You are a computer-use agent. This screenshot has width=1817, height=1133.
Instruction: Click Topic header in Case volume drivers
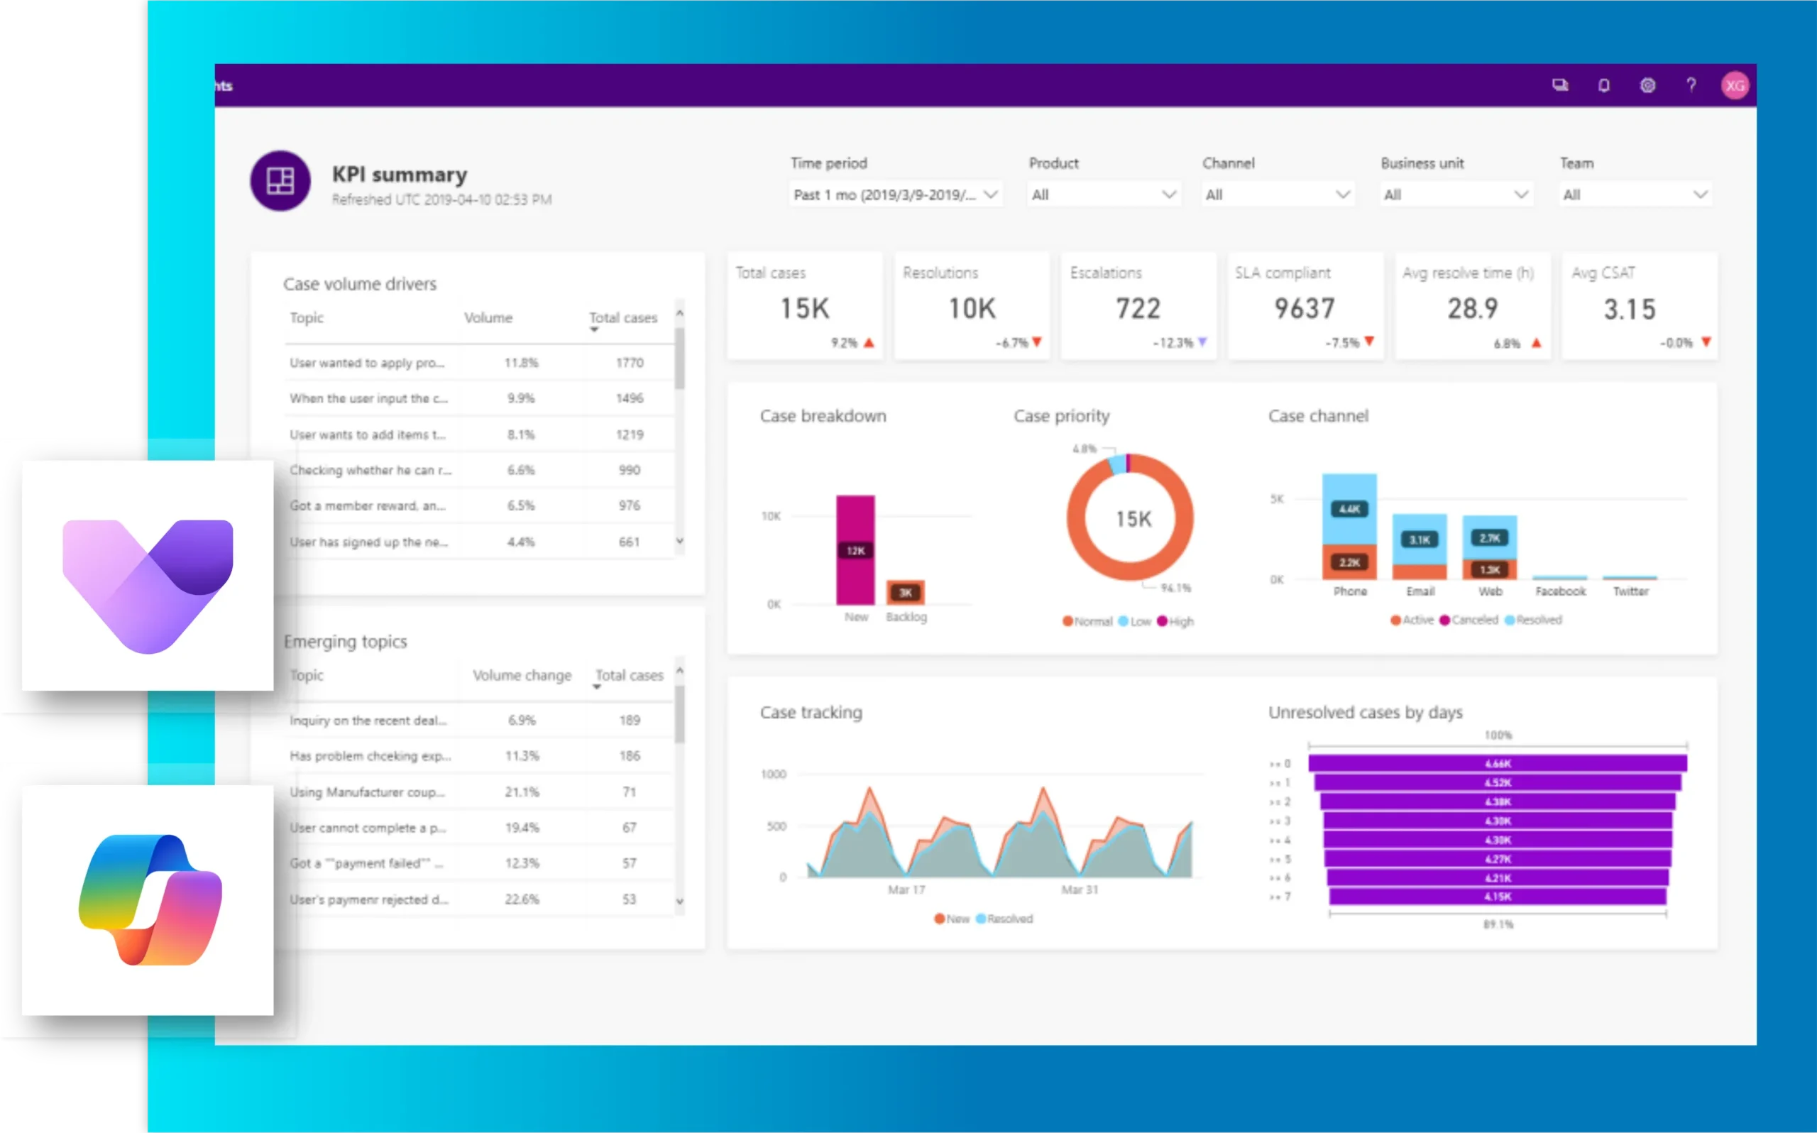tap(307, 318)
